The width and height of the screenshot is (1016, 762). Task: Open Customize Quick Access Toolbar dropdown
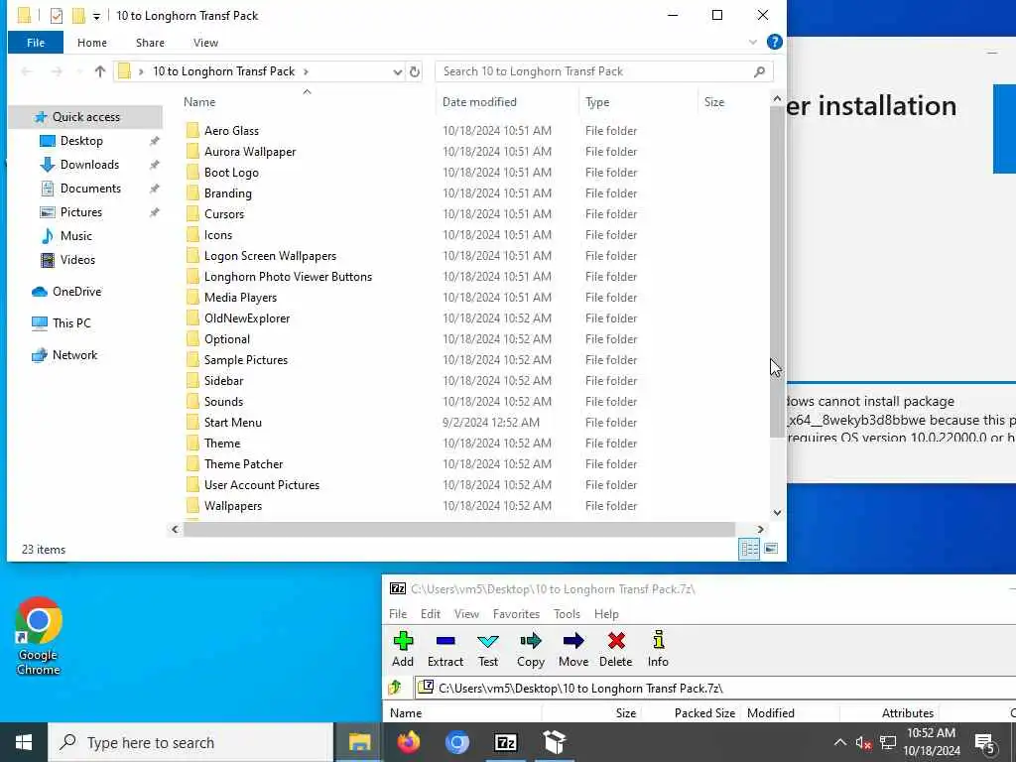(x=96, y=16)
